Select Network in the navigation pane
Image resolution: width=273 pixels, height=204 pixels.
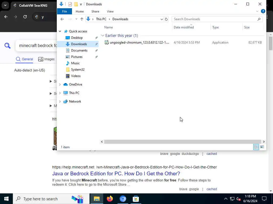click(x=75, y=101)
